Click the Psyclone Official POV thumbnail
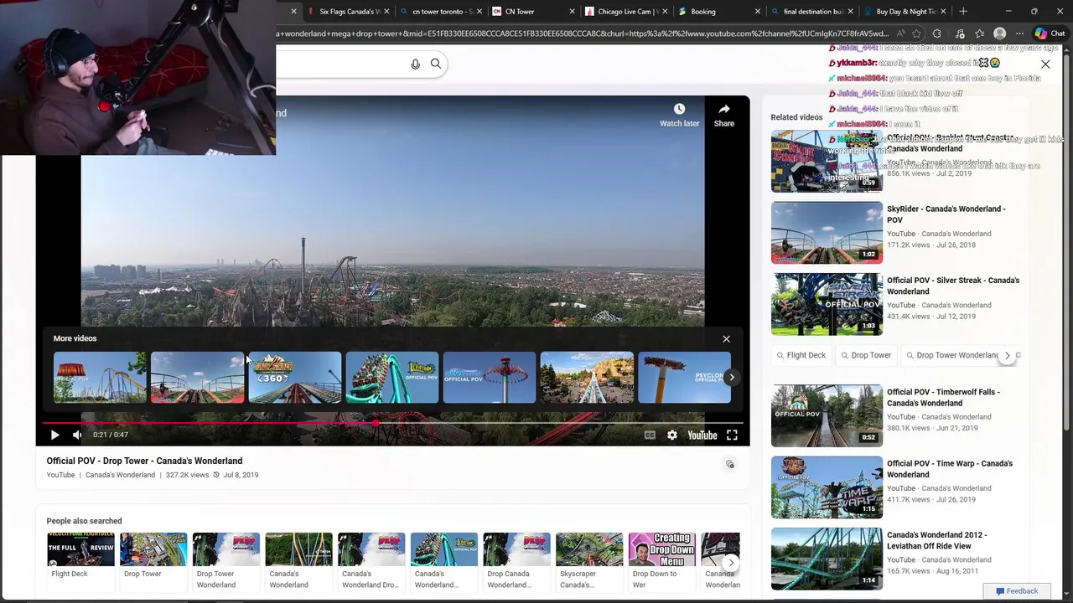 pos(684,378)
